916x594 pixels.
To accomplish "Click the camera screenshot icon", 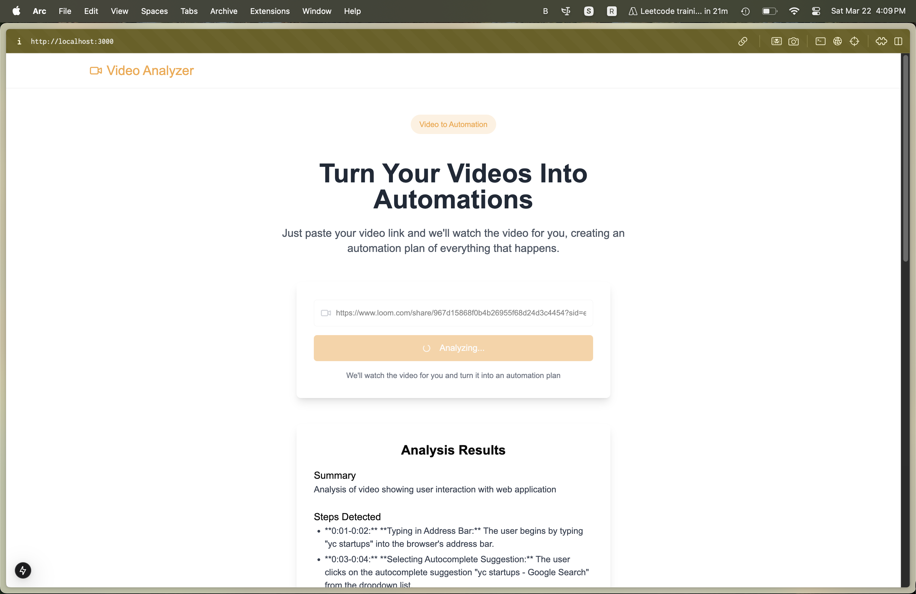I will pyautogui.click(x=793, y=41).
